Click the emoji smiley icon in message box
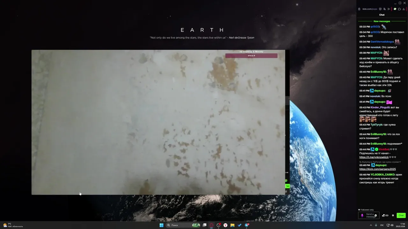This screenshot has height=229, width=408. 375,215
